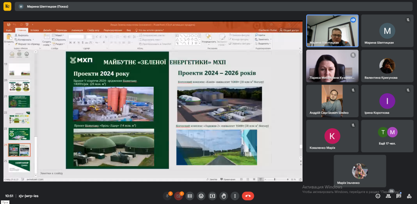
Task: Turn on the camera in Meet toolbar
Action: pyautogui.click(x=178, y=196)
